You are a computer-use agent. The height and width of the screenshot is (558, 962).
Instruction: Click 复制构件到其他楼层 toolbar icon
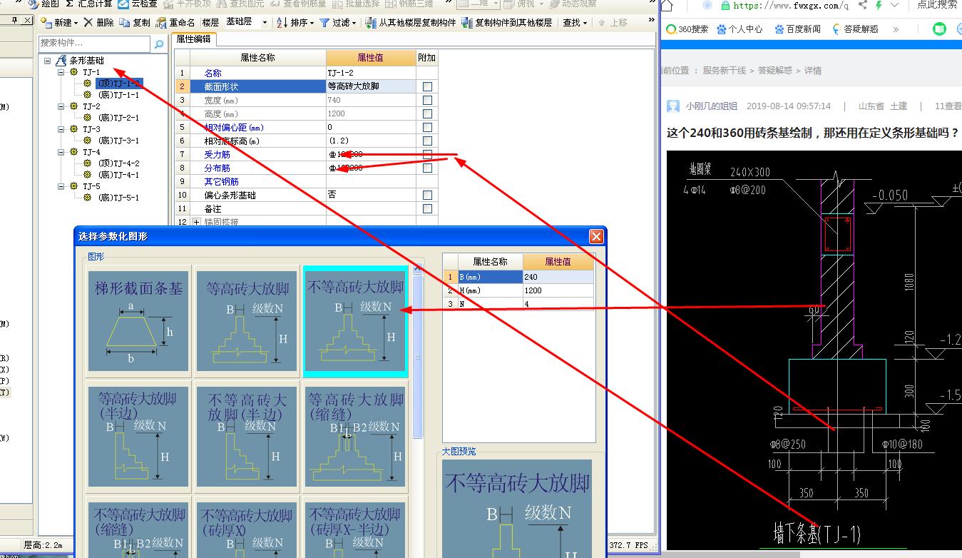[467, 23]
